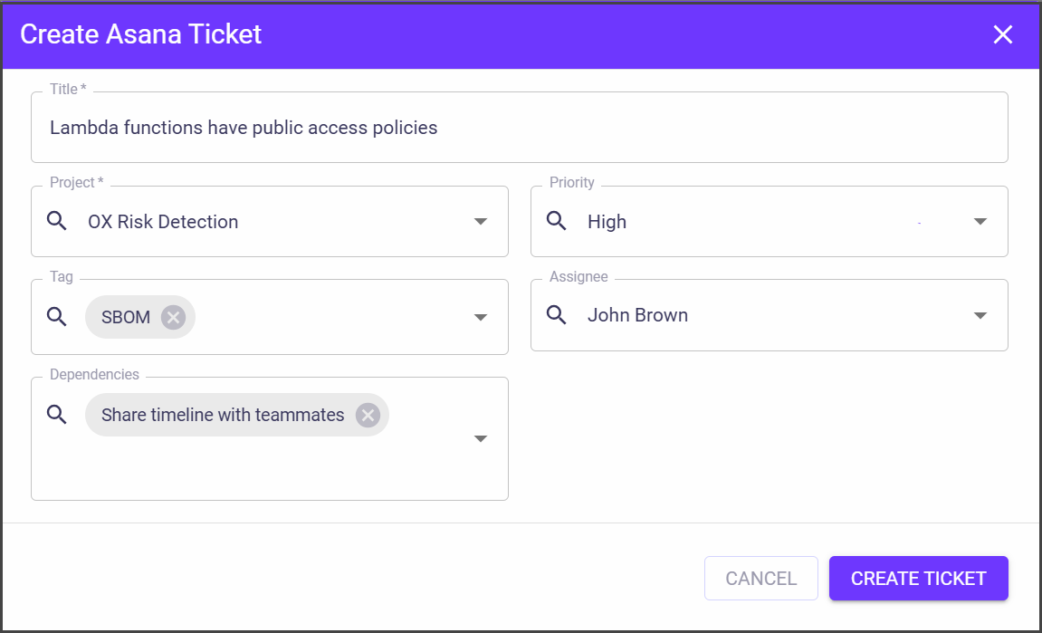Open the Priority dropdown arrow
This screenshot has width=1042, height=633.
980,222
